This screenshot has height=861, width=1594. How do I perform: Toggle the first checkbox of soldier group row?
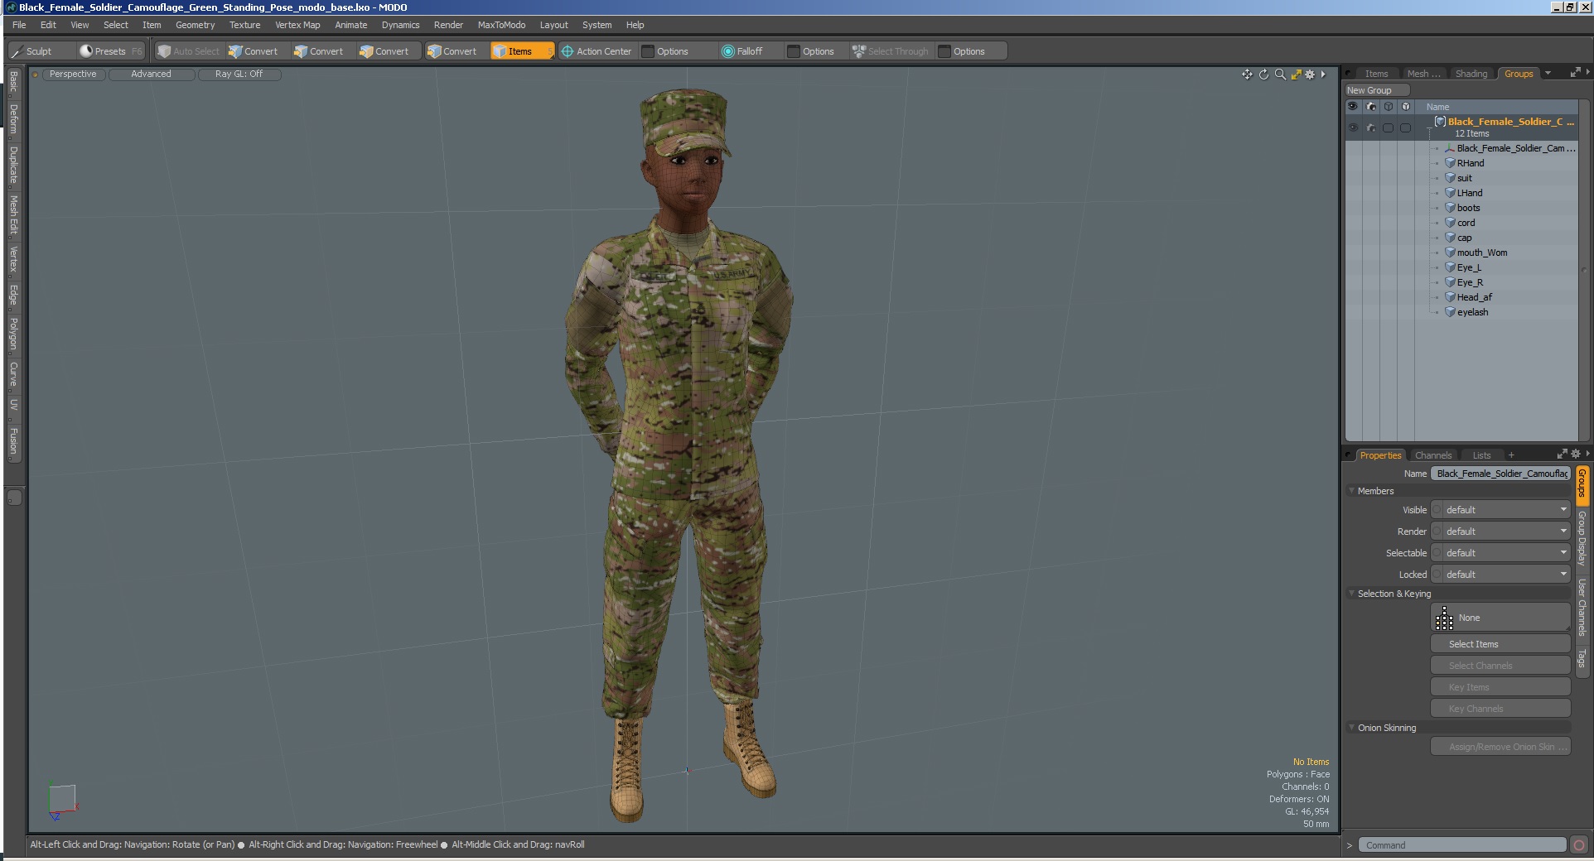tap(1388, 127)
